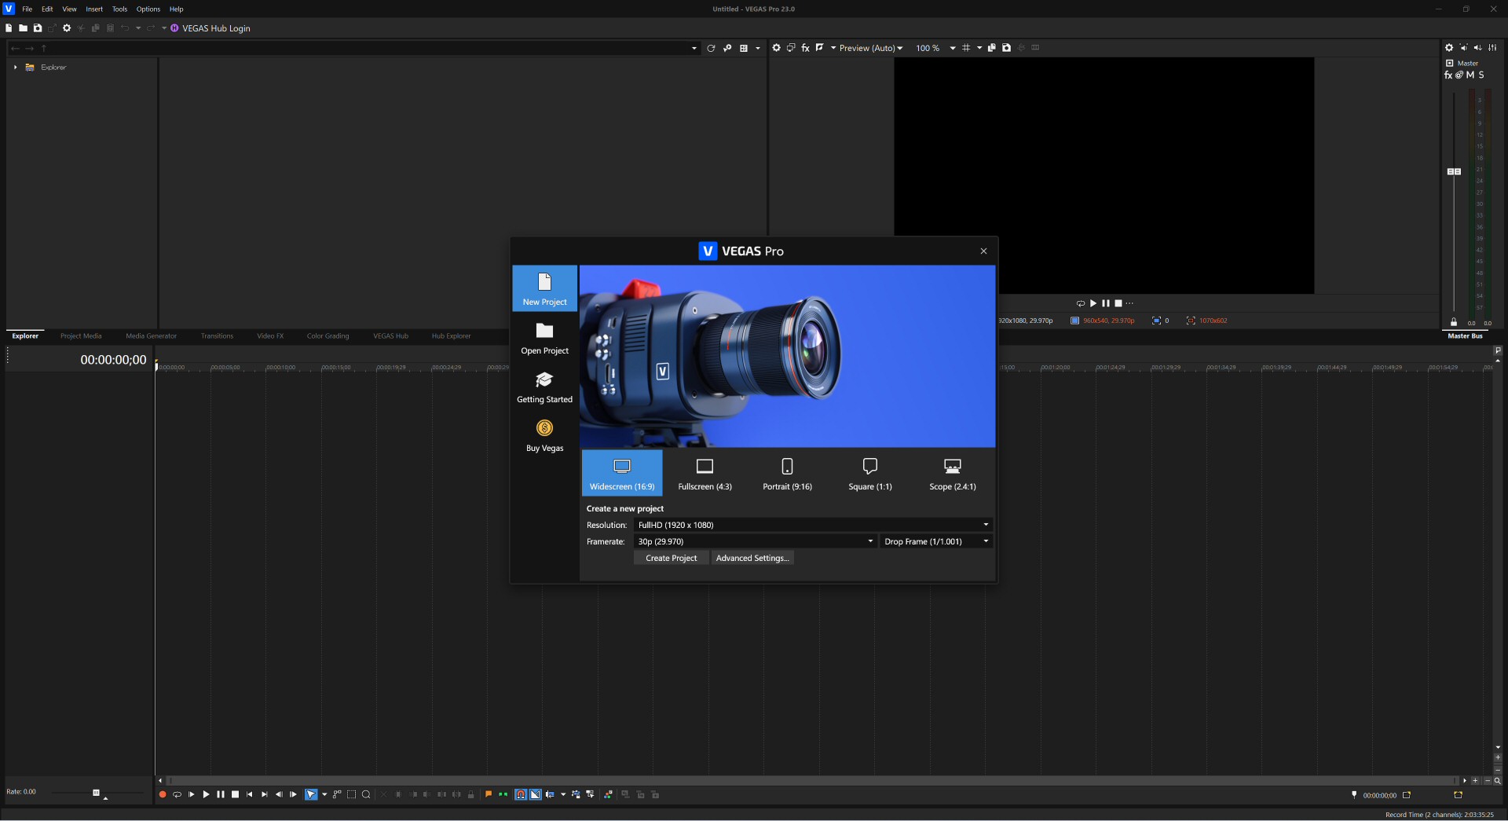The height and width of the screenshot is (821, 1508).
Task: Toggle preview overlays grid icon
Action: (x=966, y=48)
